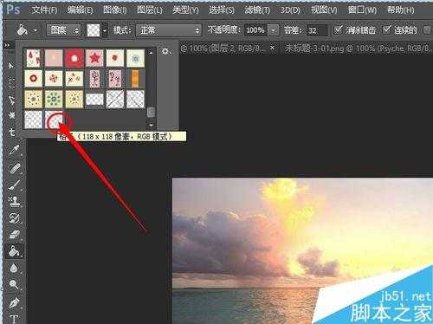The width and height of the screenshot is (433, 324).
Task: Select the Crop tool
Action: click(x=11, y=133)
